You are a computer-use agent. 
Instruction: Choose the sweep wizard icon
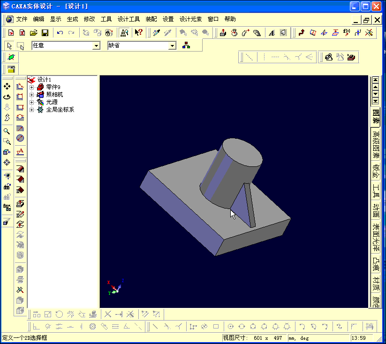coord(245,33)
